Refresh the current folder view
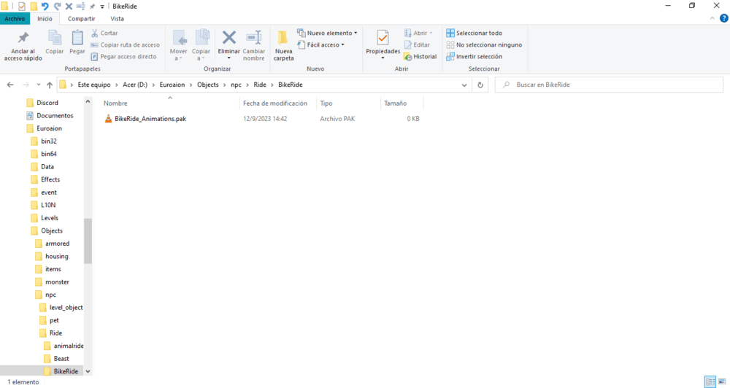730x388 pixels. point(480,85)
